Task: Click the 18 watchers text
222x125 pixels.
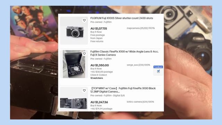Action: (97, 78)
